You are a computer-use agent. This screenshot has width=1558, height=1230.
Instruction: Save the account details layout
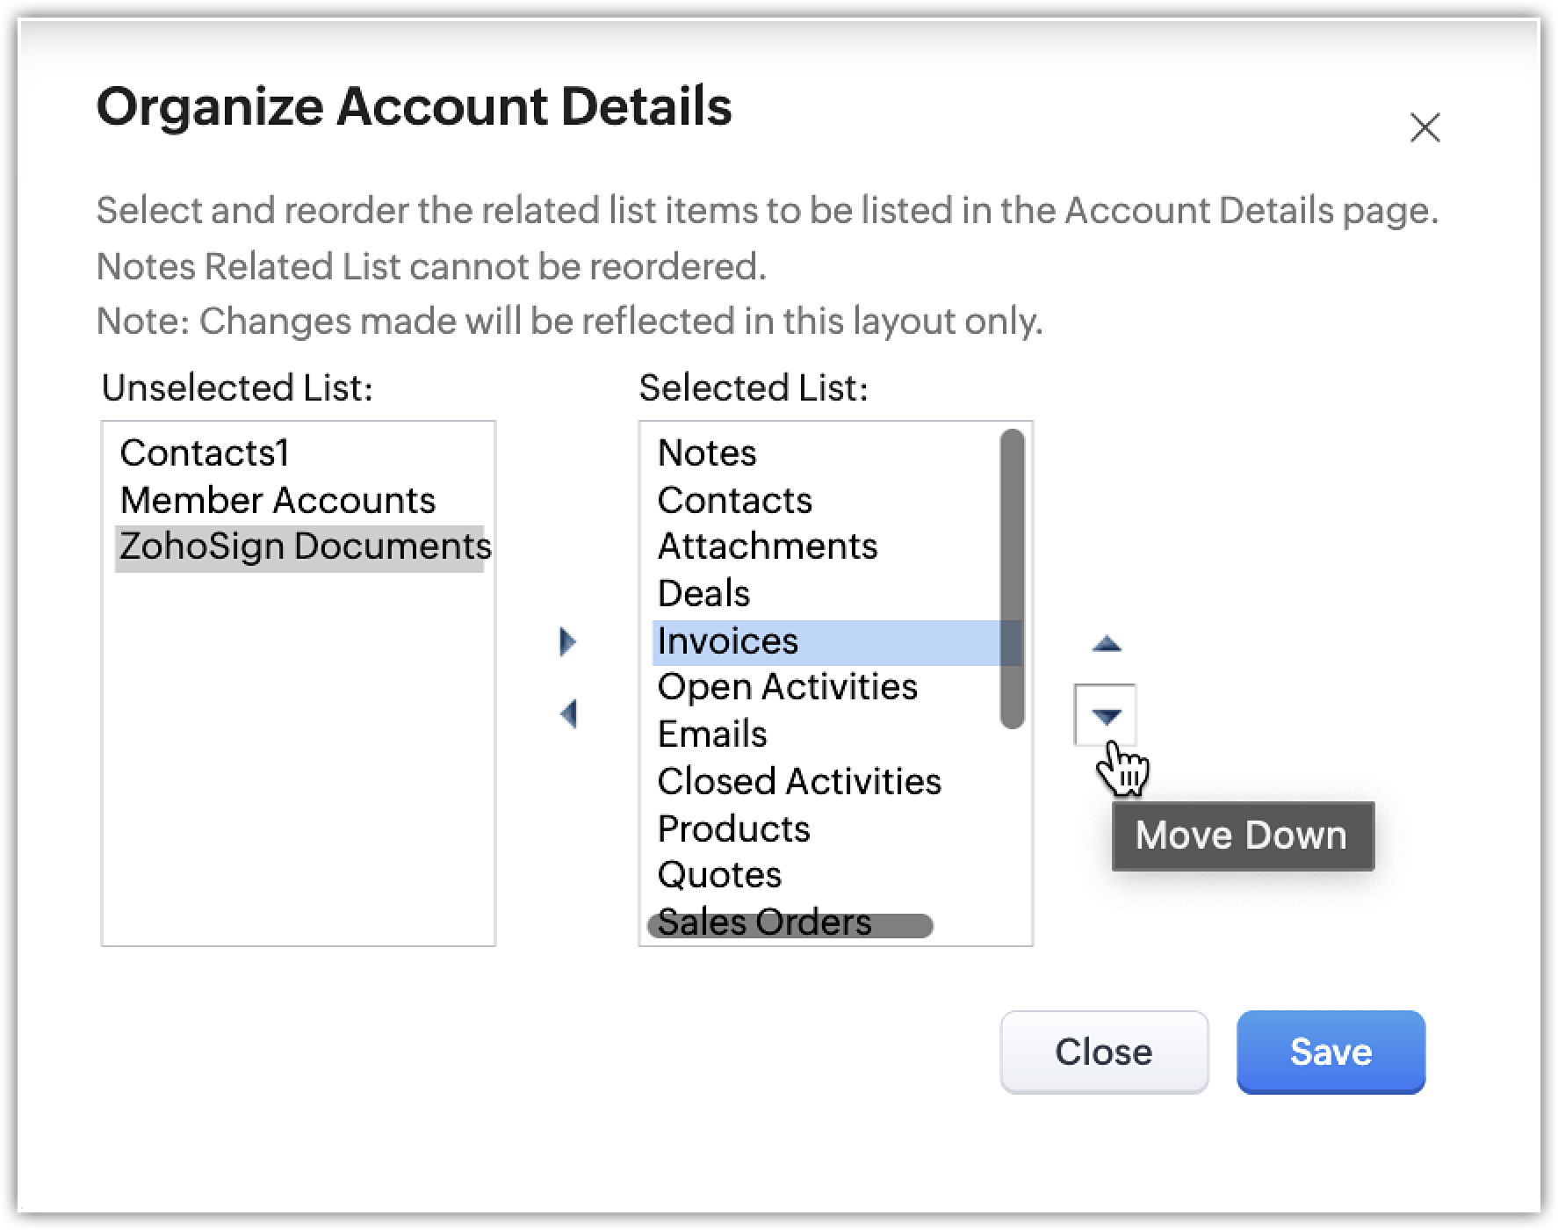click(x=1330, y=1052)
